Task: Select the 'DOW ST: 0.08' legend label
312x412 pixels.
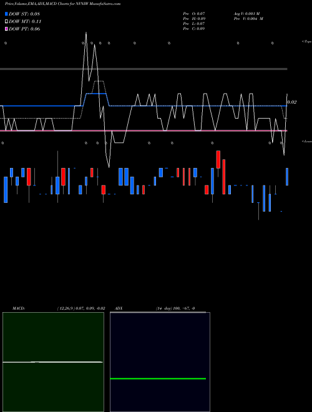Action: [x=24, y=14]
